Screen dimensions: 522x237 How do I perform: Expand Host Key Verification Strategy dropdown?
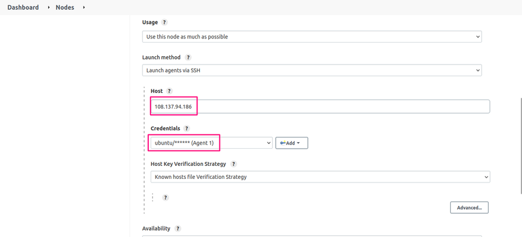320,177
